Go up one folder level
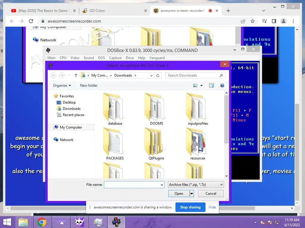 pyautogui.click(x=76, y=75)
